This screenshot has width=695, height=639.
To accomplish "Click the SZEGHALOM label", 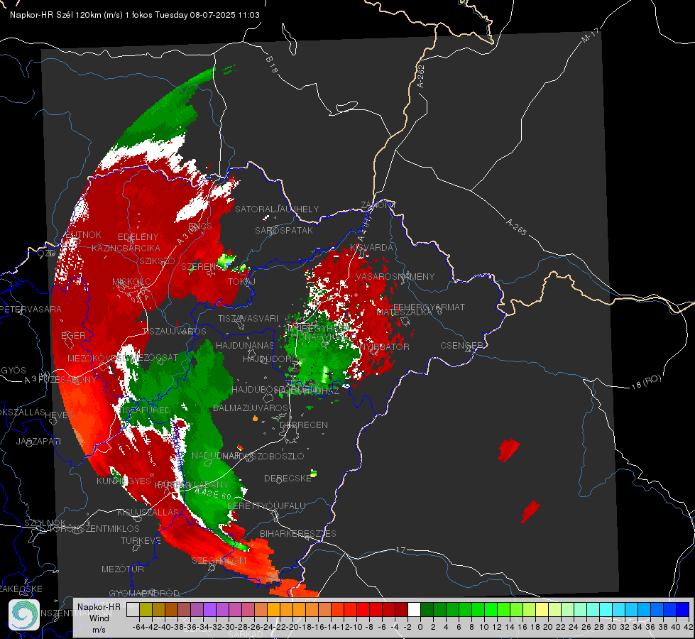I will (x=219, y=560).
